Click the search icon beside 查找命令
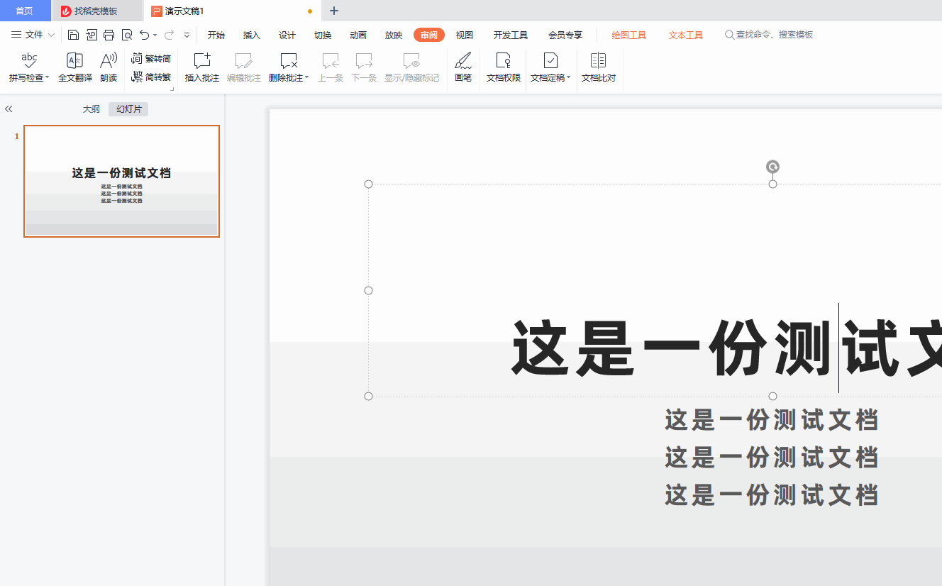Image resolution: width=942 pixels, height=586 pixels. click(x=729, y=35)
